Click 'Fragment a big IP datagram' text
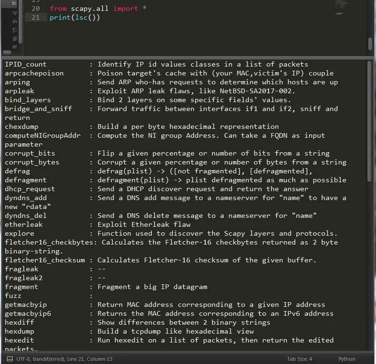The image size is (376, 364). coord(152,287)
